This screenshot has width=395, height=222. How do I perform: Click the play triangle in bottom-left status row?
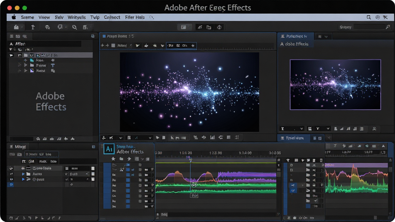pos(37,218)
